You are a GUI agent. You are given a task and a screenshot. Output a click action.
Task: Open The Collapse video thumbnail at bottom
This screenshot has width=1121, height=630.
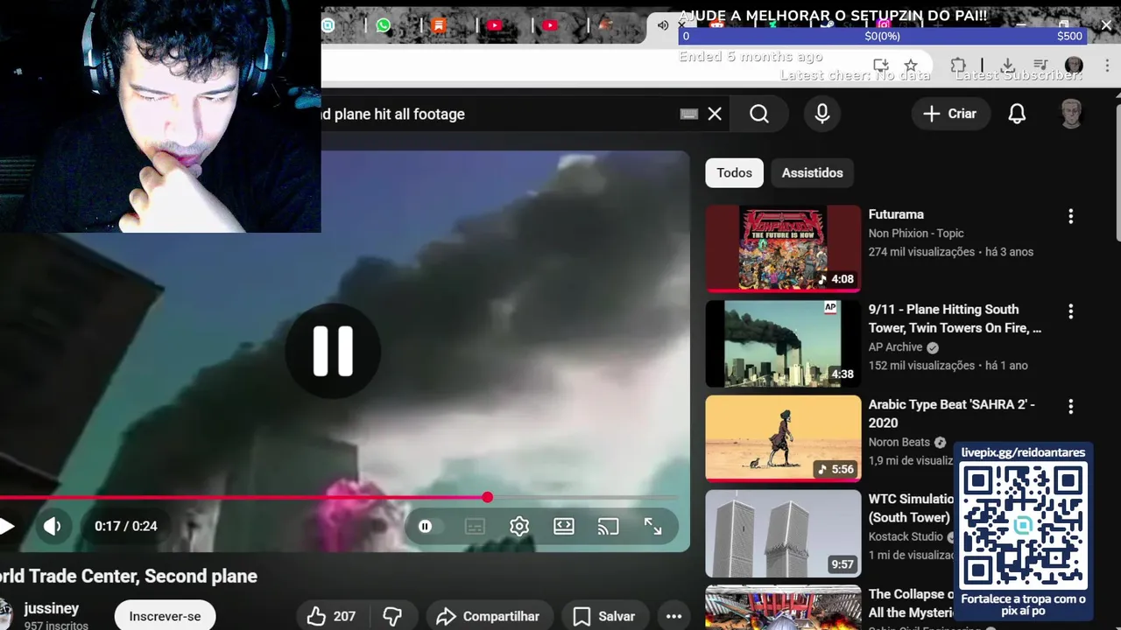[x=783, y=607]
